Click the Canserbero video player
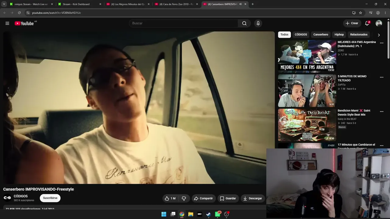390x219 pixels. click(139, 108)
